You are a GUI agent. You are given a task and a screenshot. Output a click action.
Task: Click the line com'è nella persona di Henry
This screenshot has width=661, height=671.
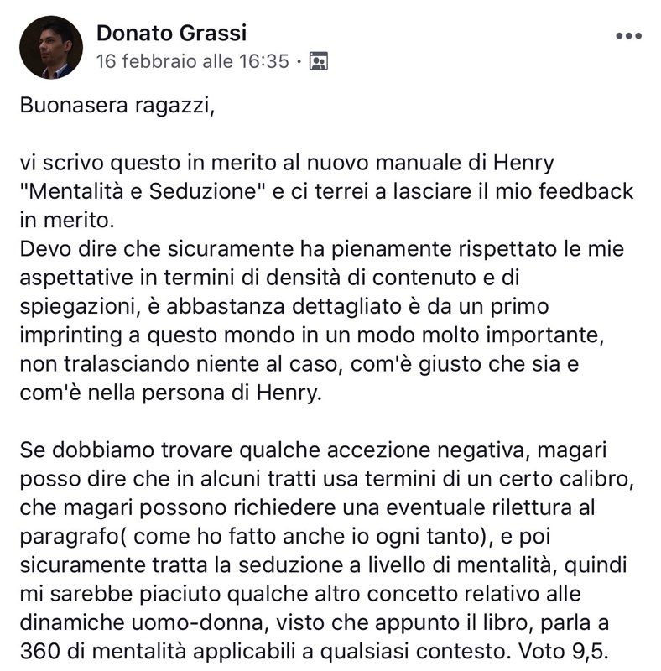[170, 393]
